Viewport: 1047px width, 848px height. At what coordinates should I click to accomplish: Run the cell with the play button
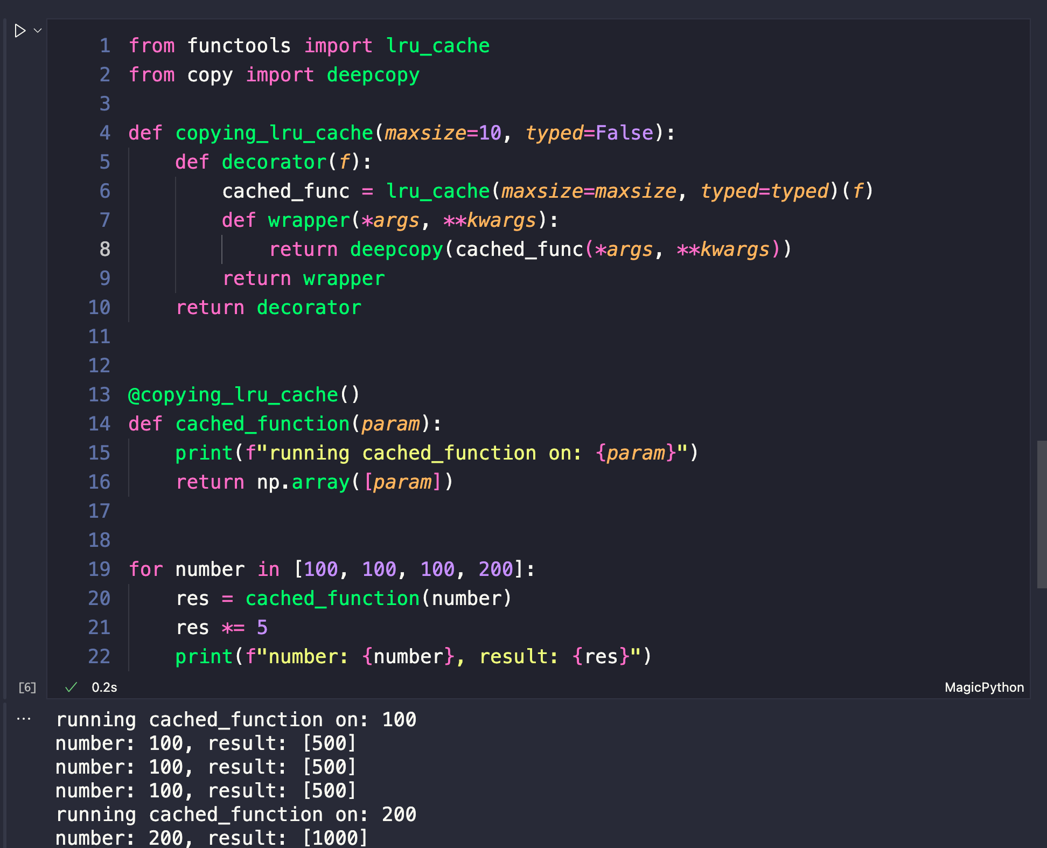(20, 31)
